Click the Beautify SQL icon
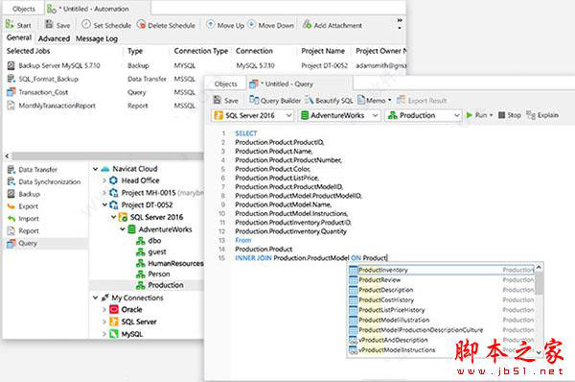This screenshot has height=382, width=575. pos(310,100)
